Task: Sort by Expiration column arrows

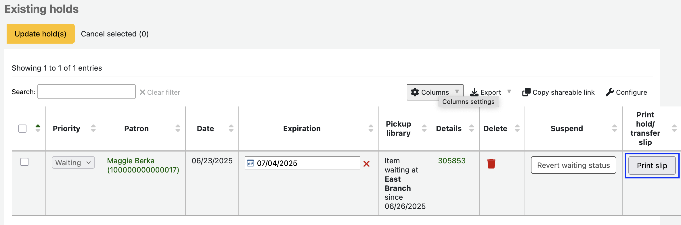Action: (371, 128)
